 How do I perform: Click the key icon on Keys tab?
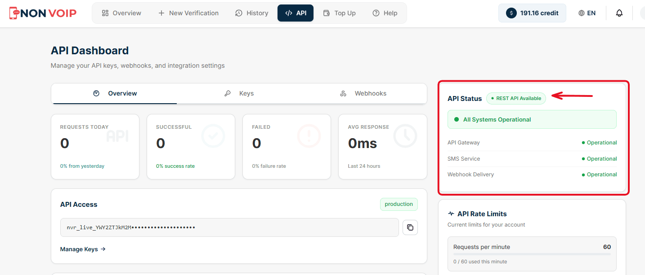tap(228, 93)
